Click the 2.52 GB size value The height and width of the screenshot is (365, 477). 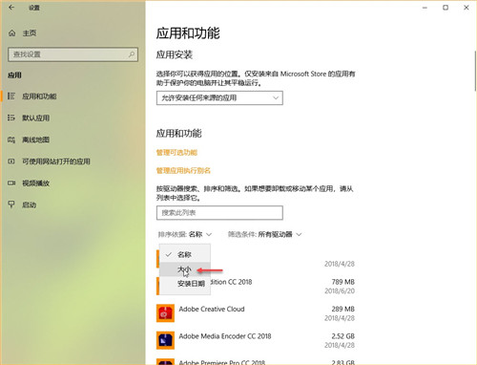[x=342, y=336]
